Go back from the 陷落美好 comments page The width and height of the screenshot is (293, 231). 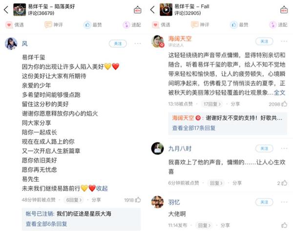6,10
